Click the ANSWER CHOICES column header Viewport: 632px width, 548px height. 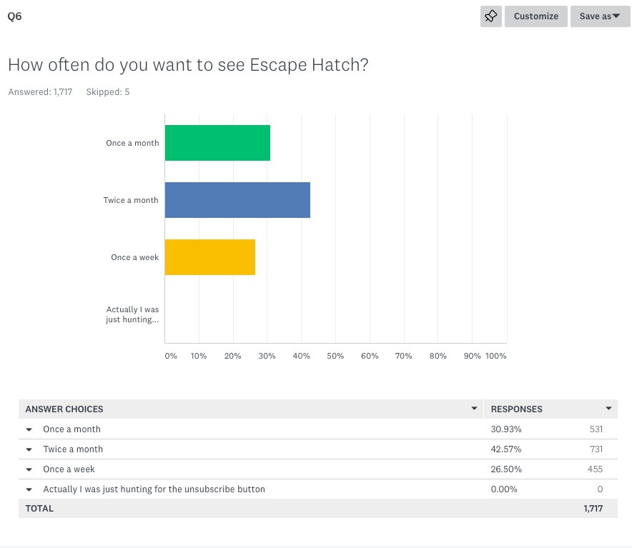[64, 409]
